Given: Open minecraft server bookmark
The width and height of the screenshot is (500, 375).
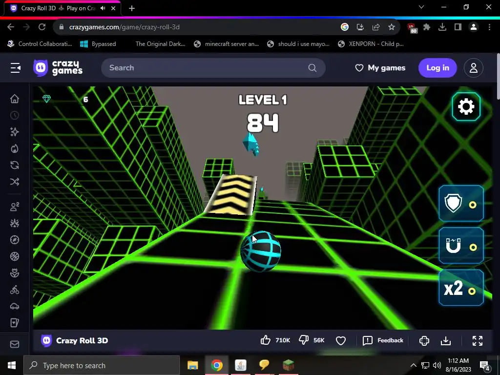Looking at the screenshot, I should (227, 44).
